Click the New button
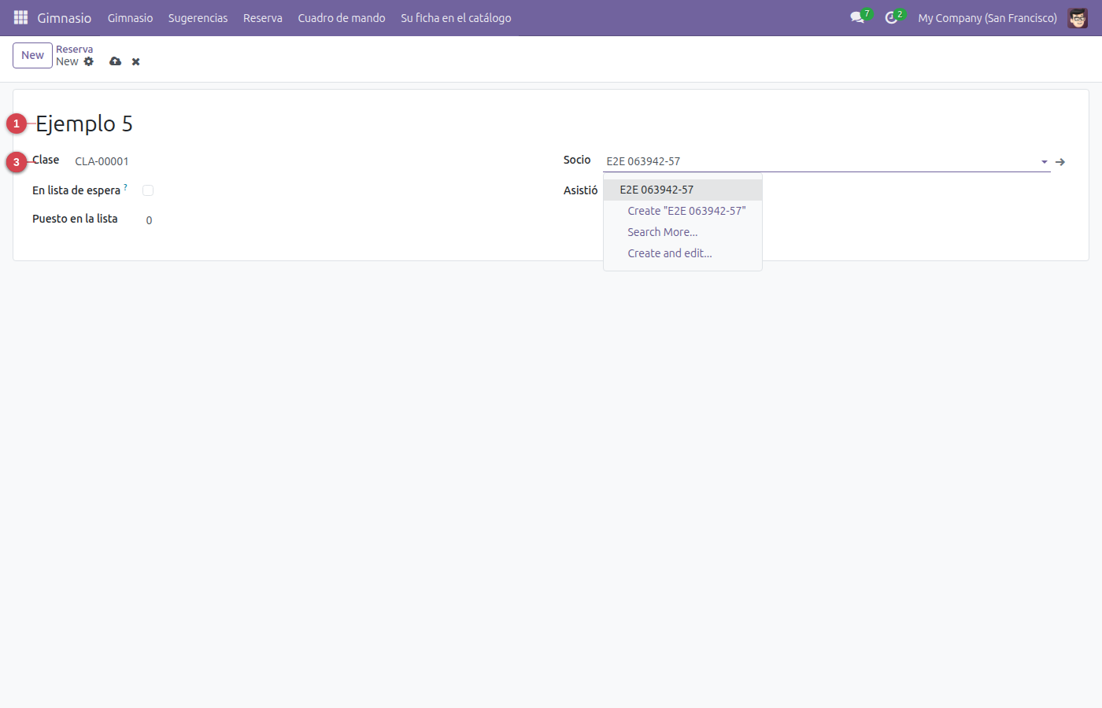 pyautogui.click(x=32, y=55)
